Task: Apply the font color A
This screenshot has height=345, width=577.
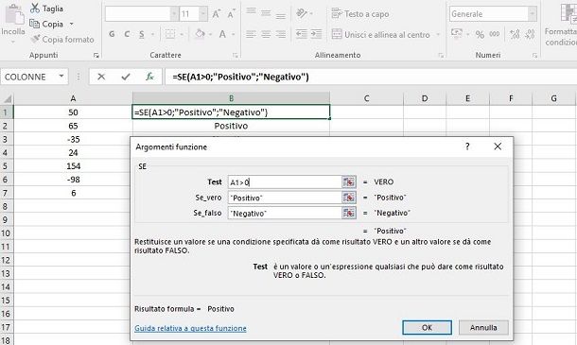Action: click(x=222, y=34)
